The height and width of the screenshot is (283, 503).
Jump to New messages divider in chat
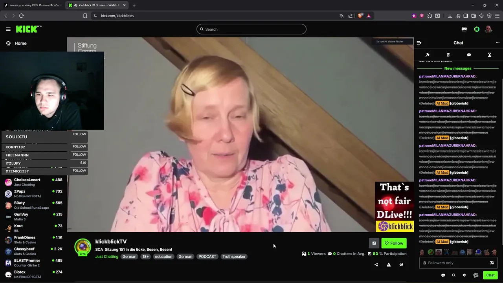tap(458, 68)
